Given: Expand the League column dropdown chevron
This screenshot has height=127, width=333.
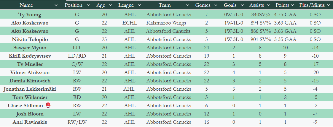Looking at the screenshot, I should click(140, 5).
